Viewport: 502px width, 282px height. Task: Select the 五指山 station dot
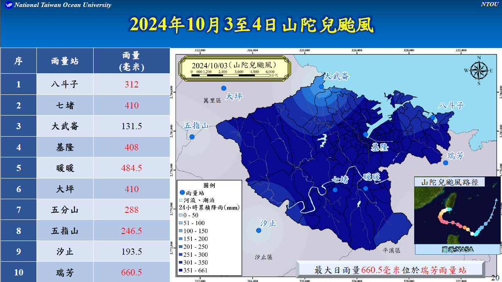[x=192, y=137]
